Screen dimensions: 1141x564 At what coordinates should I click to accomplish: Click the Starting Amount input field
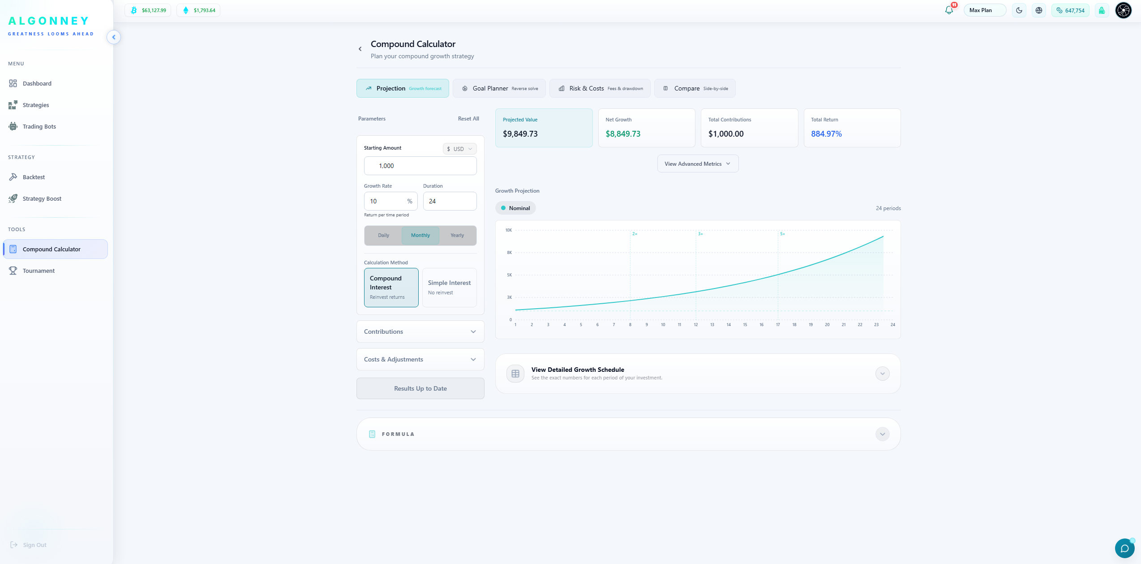[420, 166]
